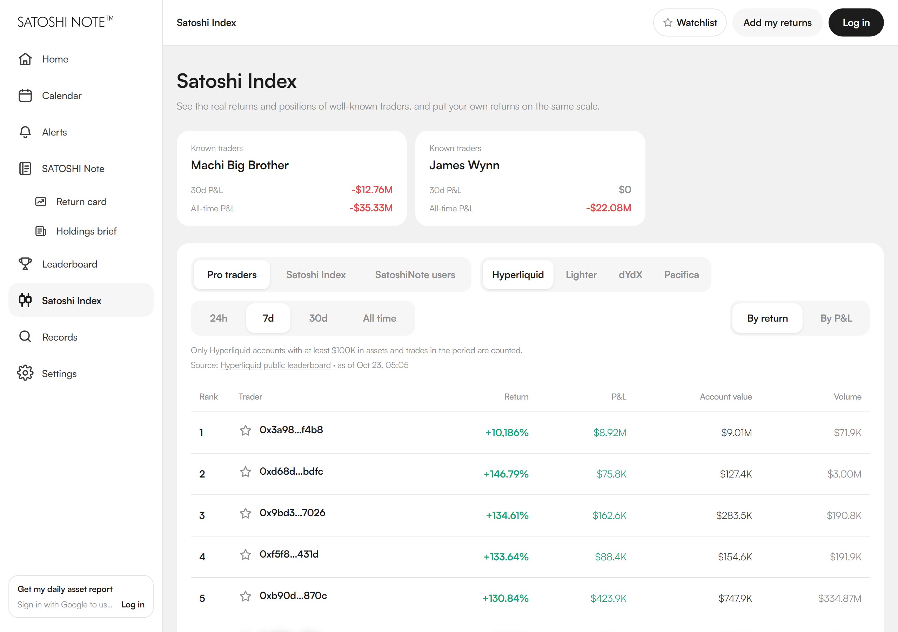
Task: Choose the All time period
Action: point(380,318)
